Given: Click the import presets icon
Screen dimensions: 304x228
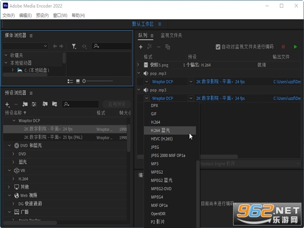Looking at the screenshot, I should pyautogui.click(x=45, y=104).
